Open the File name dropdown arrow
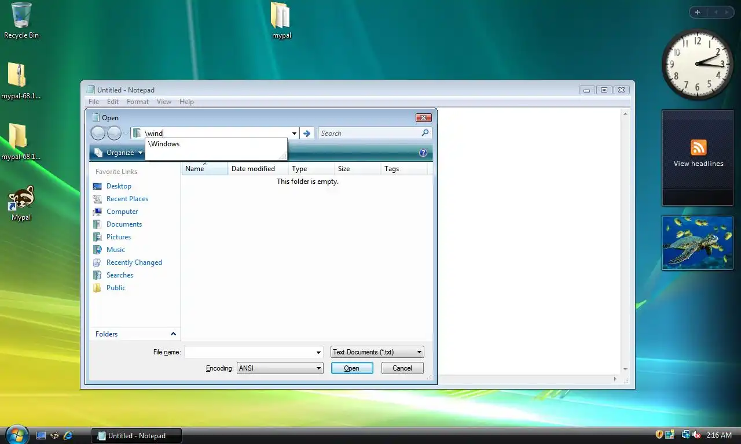This screenshot has height=444, width=741. pos(318,352)
